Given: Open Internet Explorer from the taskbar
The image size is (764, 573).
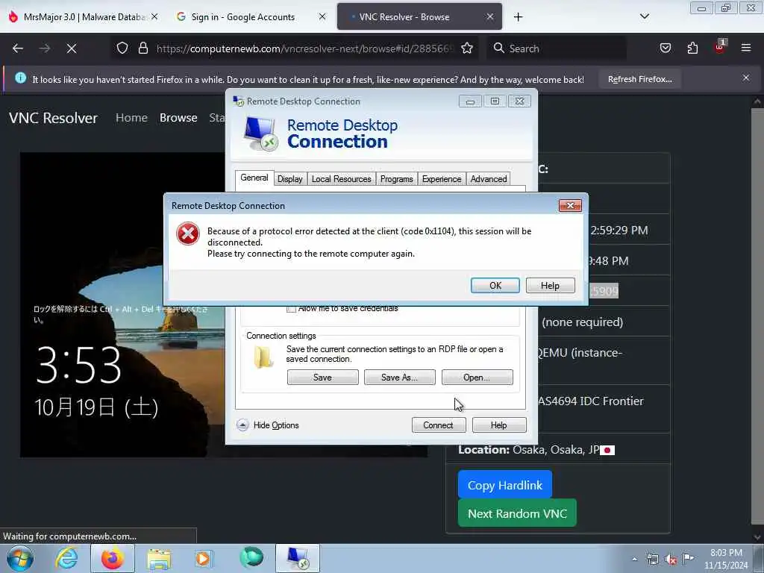Looking at the screenshot, I should tap(66, 558).
